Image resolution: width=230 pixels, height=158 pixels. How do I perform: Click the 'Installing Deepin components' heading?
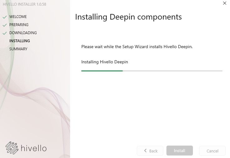(128, 17)
